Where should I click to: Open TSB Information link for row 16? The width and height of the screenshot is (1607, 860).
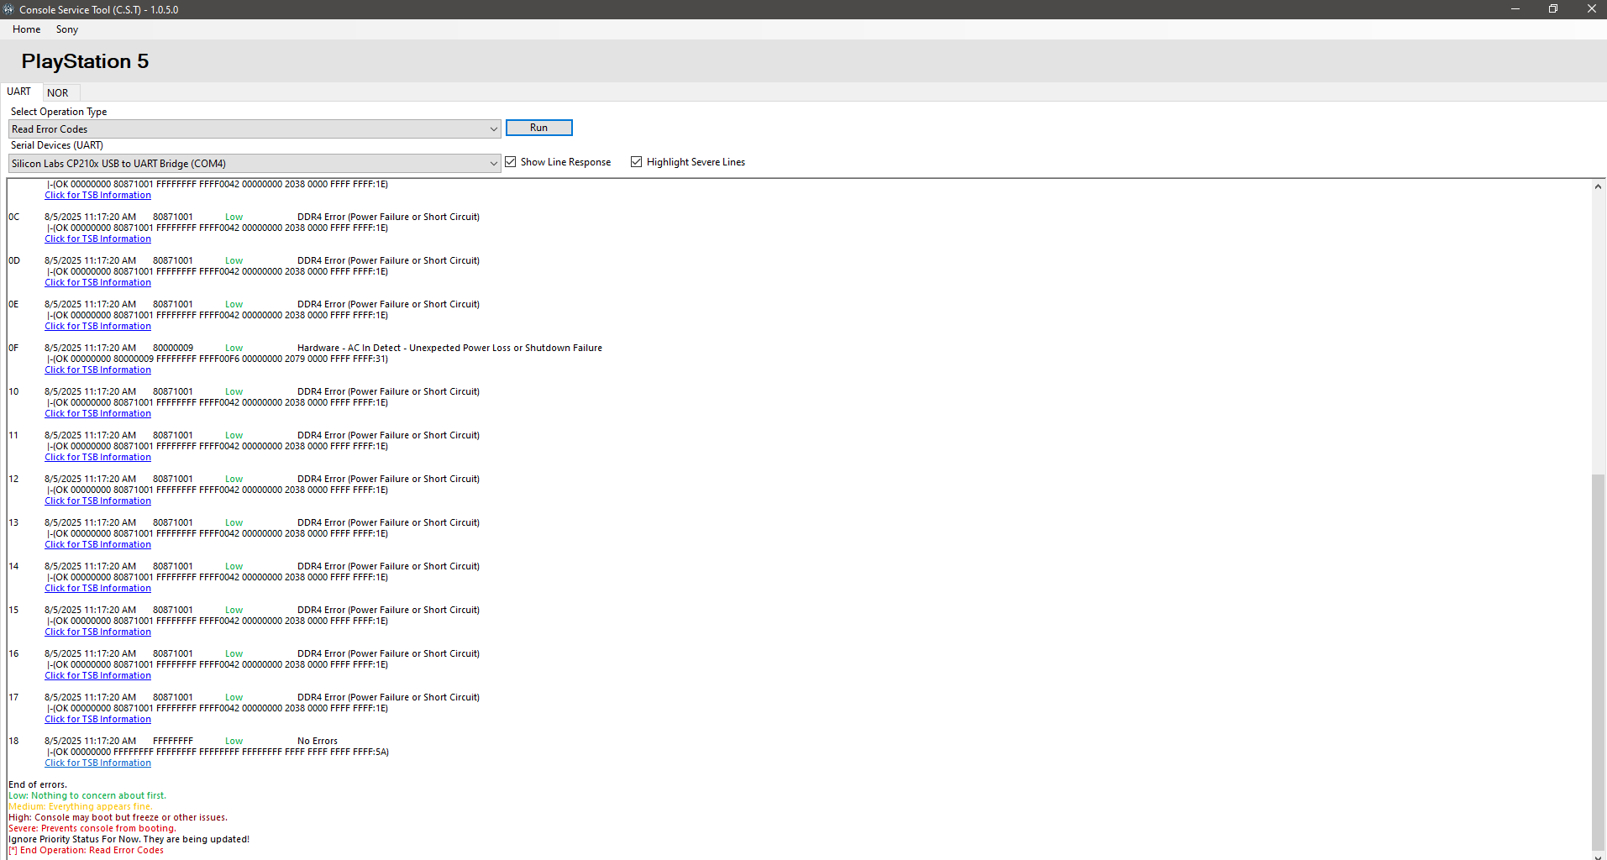tap(98, 676)
